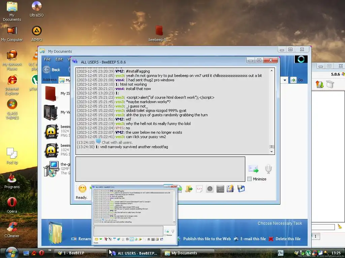The image size is (345, 258).
Task: Click the gray round record icon
Action: tap(210, 189)
